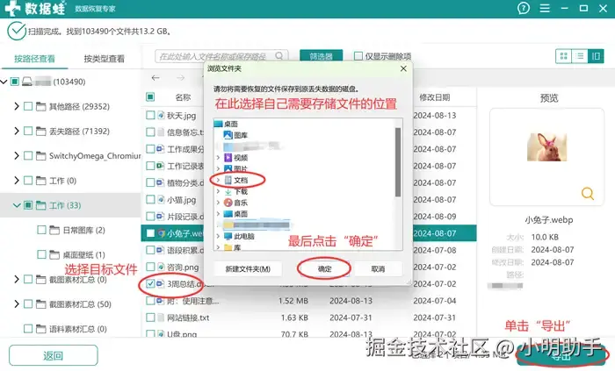The height and width of the screenshot is (371, 615).
Task: Select the 咨询.png file row
Action: pyautogui.click(x=183, y=267)
